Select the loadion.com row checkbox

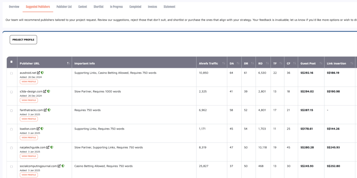pyautogui.click(x=12, y=129)
